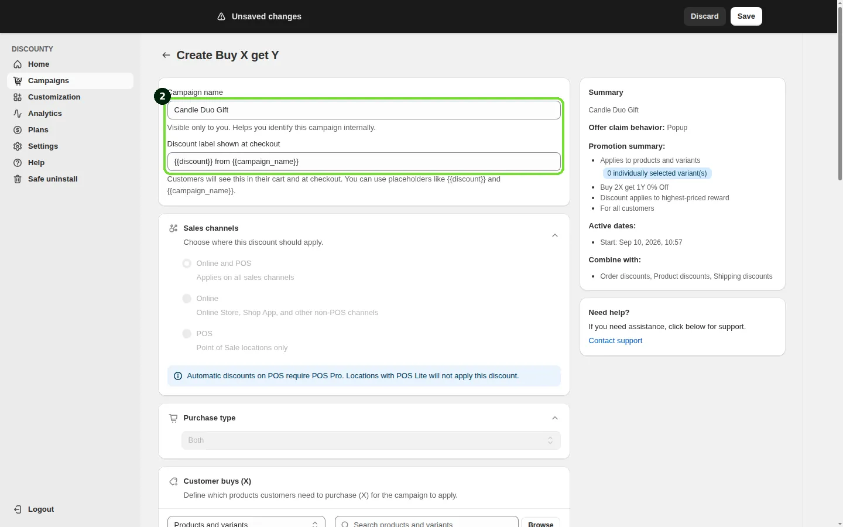Discard the unsaved changes
The height and width of the screenshot is (527, 843).
(x=705, y=16)
